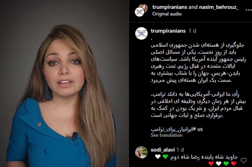Viewport: 252px width, 167px height.
Task: Click the lapel microphone in the video
Action: coord(74,136)
